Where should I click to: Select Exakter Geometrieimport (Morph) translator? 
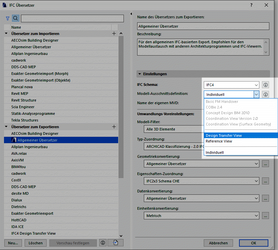pyautogui.click(x=61, y=74)
